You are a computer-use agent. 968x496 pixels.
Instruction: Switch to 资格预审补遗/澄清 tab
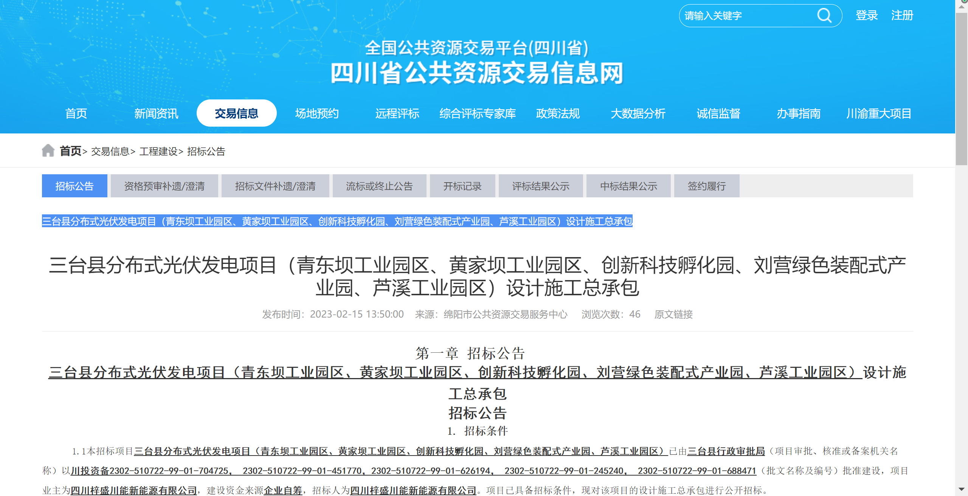tap(164, 186)
